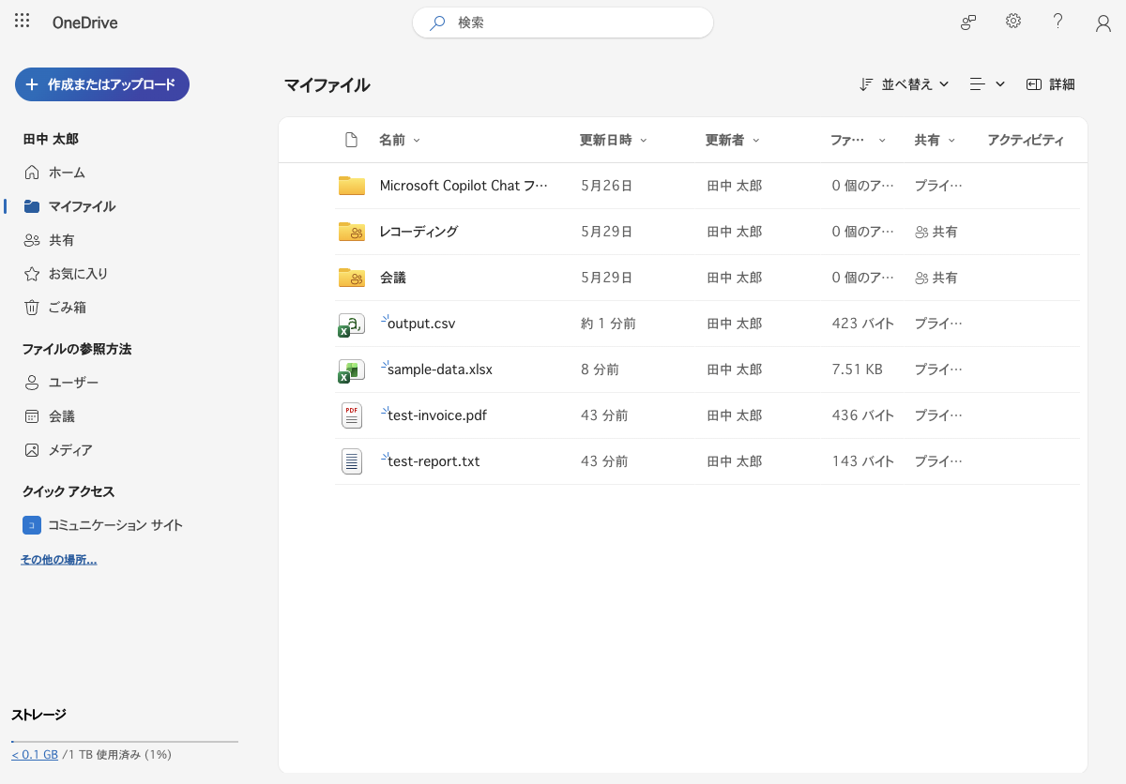1126x784 pixels.
Task: Open the 更新日時 column header dropdown
Action: [614, 141]
